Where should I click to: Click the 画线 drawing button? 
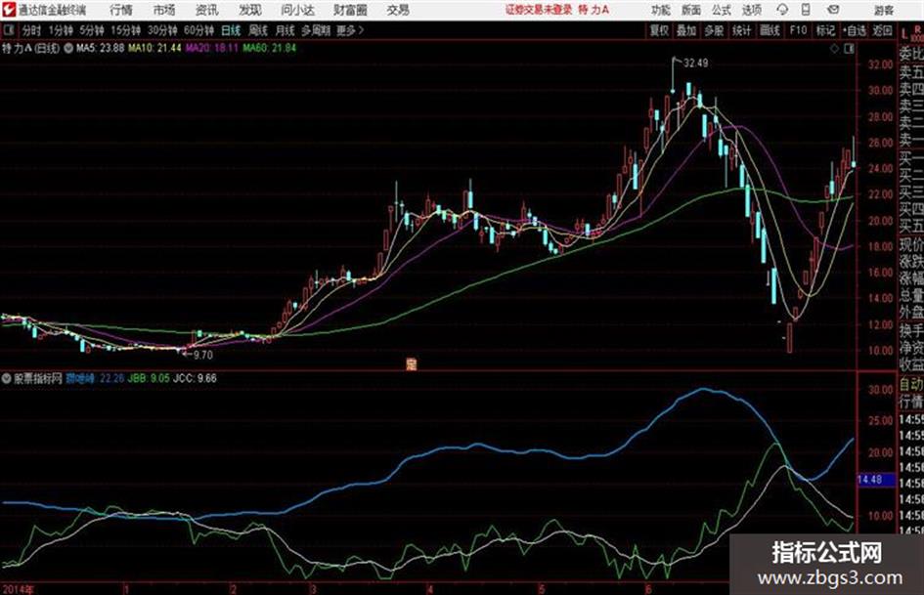coord(770,30)
